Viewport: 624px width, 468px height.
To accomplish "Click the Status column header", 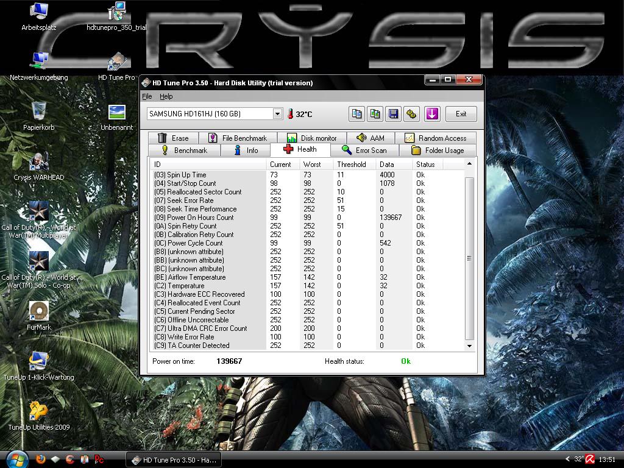I will click(x=427, y=165).
